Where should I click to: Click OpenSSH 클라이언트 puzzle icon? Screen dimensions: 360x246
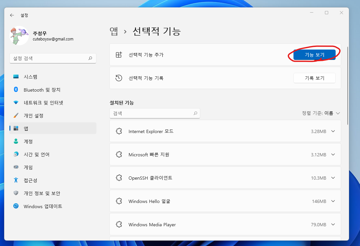pyautogui.click(x=119, y=178)
